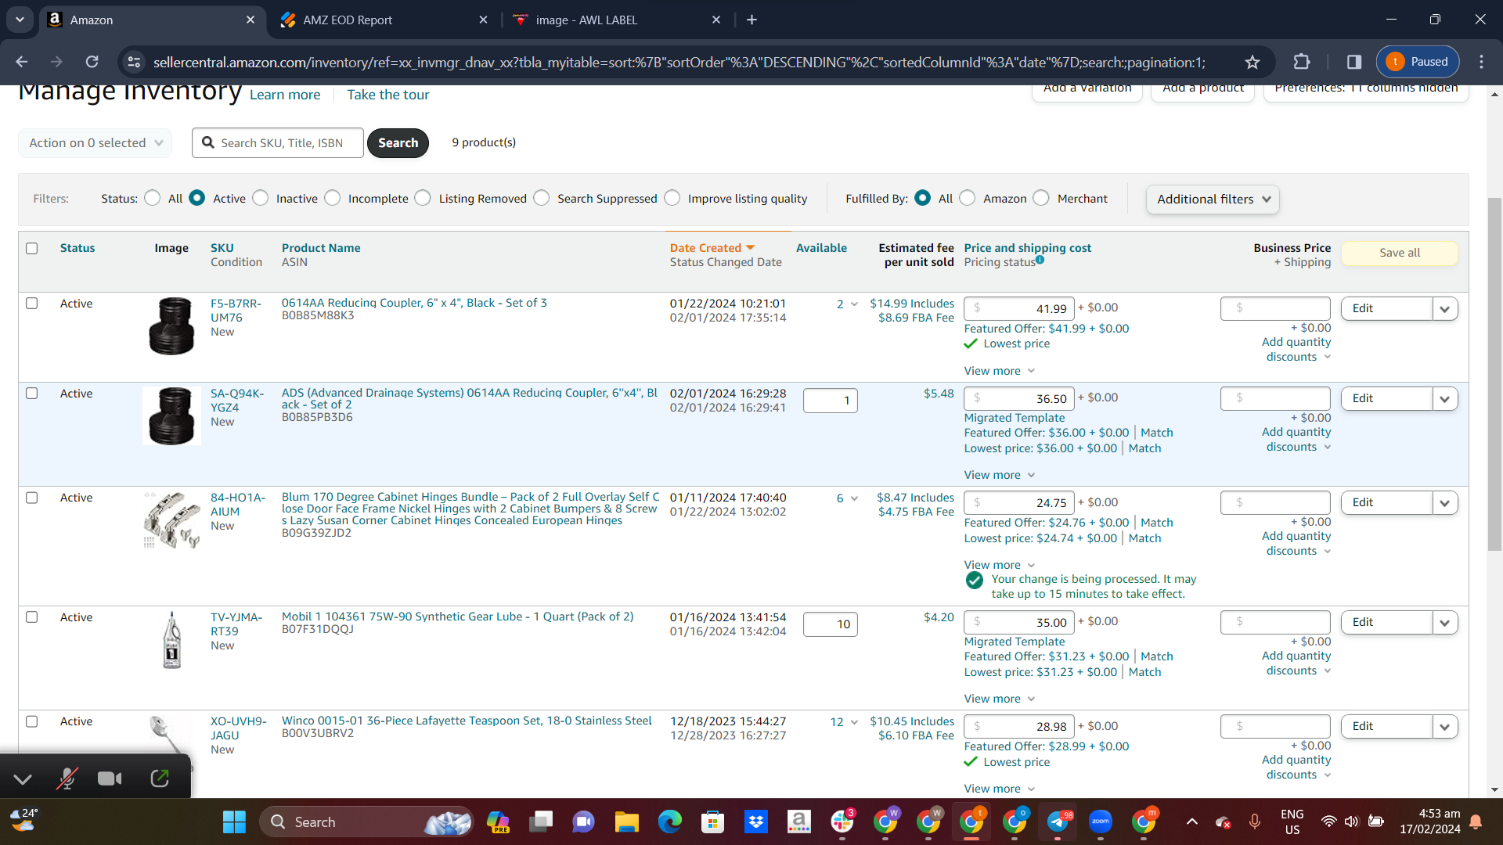Click the Save all button

coord(1400,253)
